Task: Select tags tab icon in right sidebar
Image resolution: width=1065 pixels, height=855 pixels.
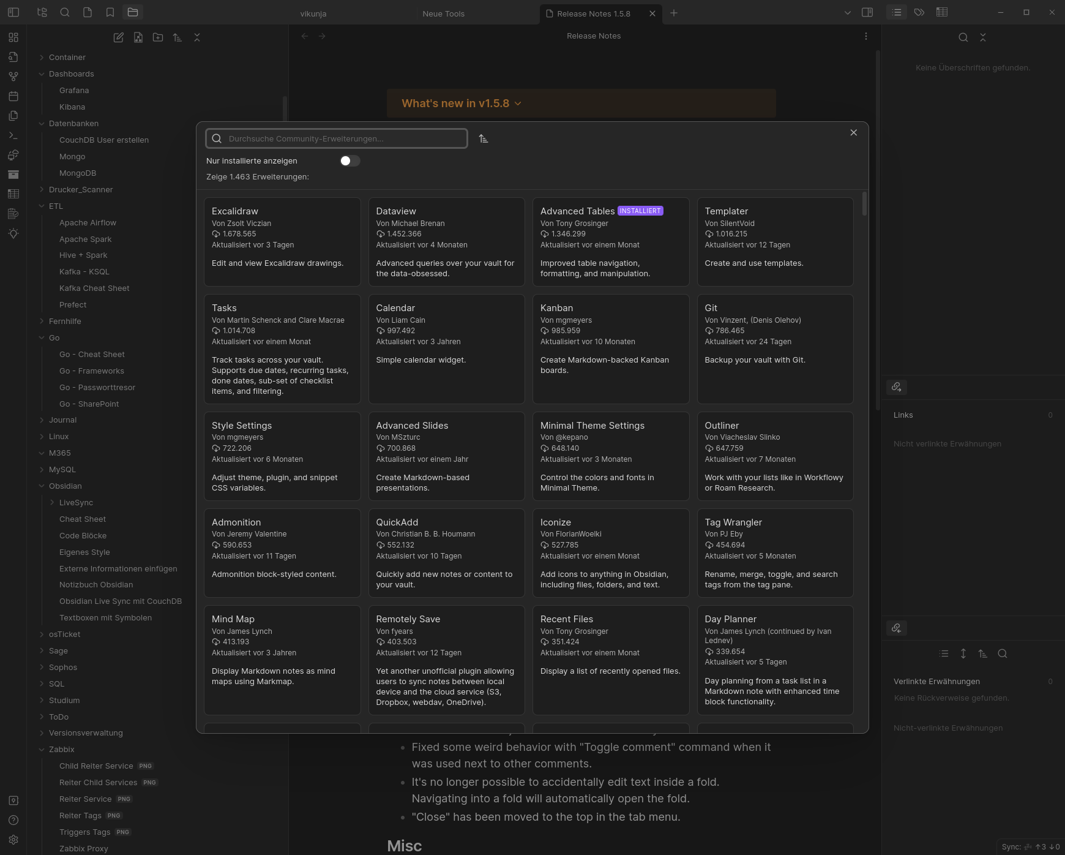Action: (x=919, y=12)
